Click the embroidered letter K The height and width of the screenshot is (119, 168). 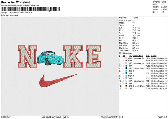point(73,57)
